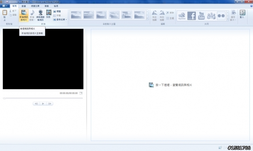
Task: Switch to the View (檢視) tab
Action: (x=56, y=6)
